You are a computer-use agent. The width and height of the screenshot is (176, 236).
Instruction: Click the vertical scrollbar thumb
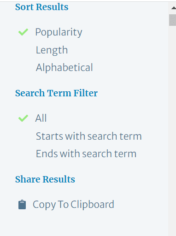(x=172, y=20)
